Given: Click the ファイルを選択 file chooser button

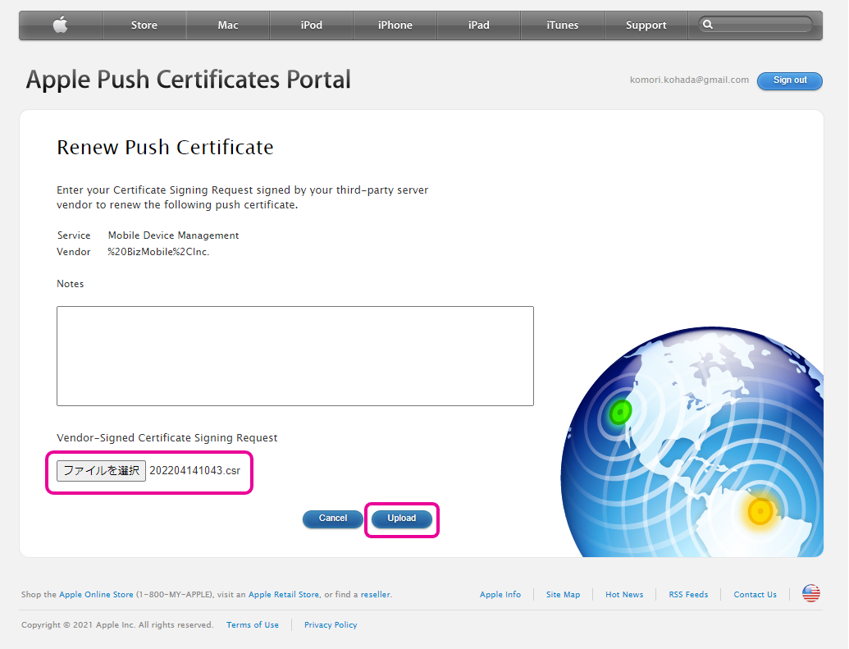Looking at the screenshot, I should coord(102,471).
